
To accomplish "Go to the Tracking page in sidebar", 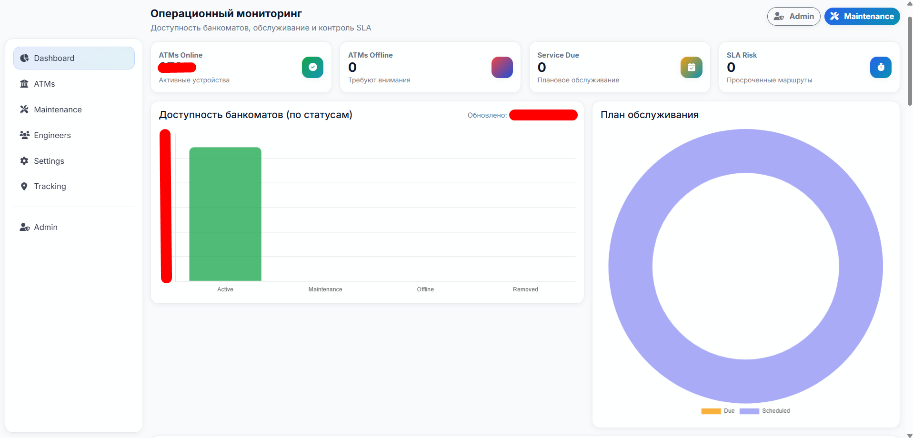I will [50, 186].
